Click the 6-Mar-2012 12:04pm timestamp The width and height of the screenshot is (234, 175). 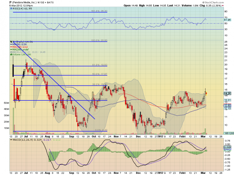coord(21,5)
